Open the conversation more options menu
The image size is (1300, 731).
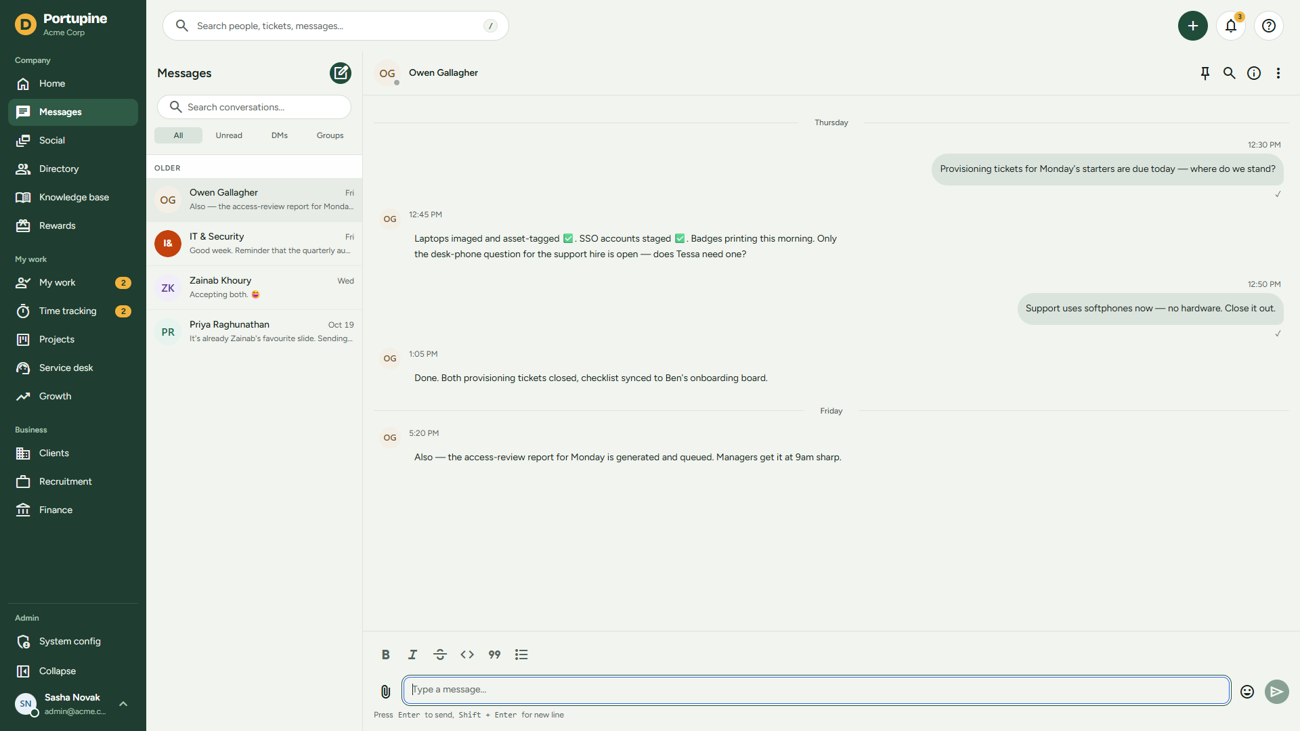pos(1278,73)
